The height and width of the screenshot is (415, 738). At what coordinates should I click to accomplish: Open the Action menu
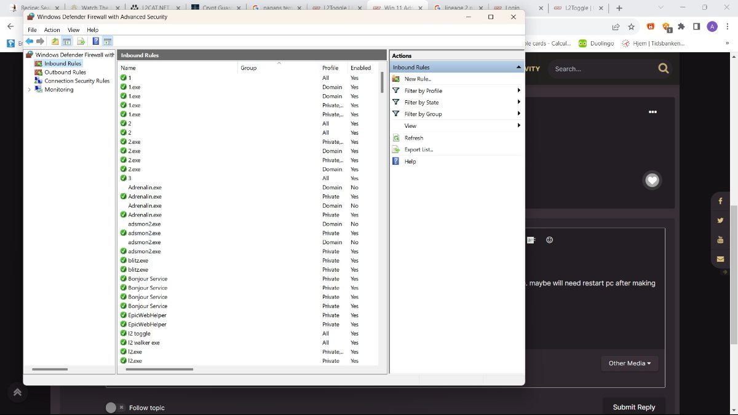tap(52, 30)
